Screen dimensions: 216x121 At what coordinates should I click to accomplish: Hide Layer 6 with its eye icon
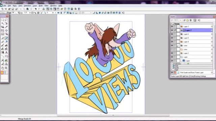tap(172, 34)
